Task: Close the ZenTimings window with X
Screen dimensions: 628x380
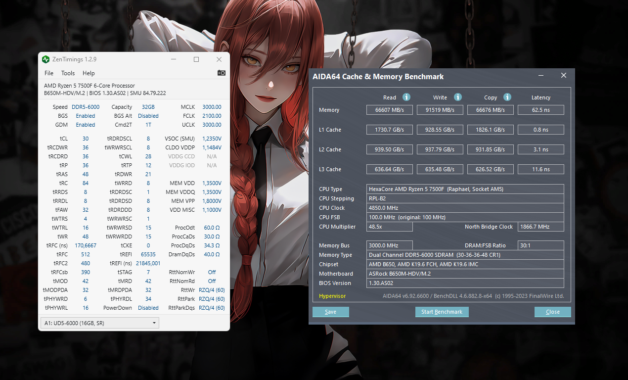Action: click(x=219, y=59)
